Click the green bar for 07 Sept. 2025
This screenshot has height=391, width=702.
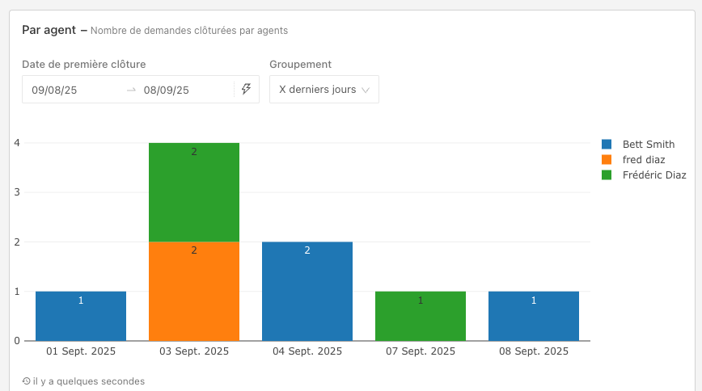pyautogui.click(x=421, y=316)
